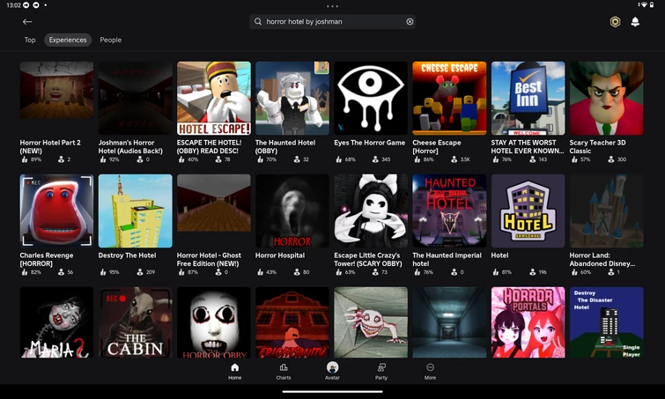Open the Horror Portals thumbnail
The image size is (665, 399).
(x=528, y=322)
